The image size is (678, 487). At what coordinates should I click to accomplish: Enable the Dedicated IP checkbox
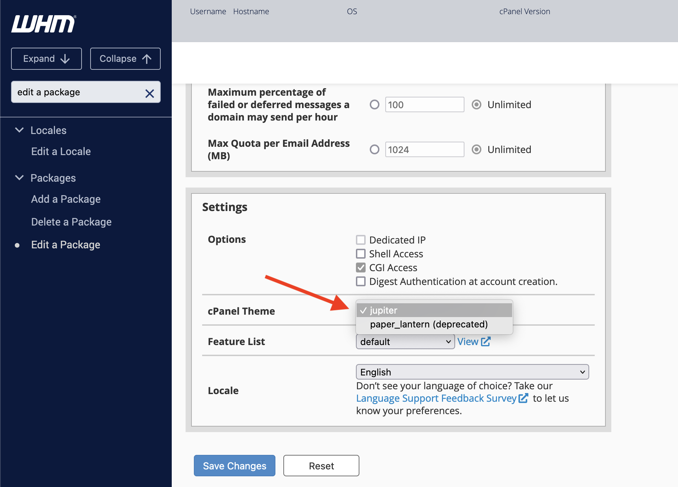coord(361,240)
